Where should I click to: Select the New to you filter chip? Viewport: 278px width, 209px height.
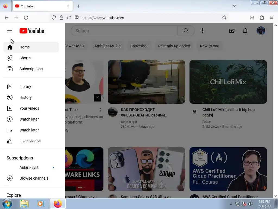tap(210, 46)
